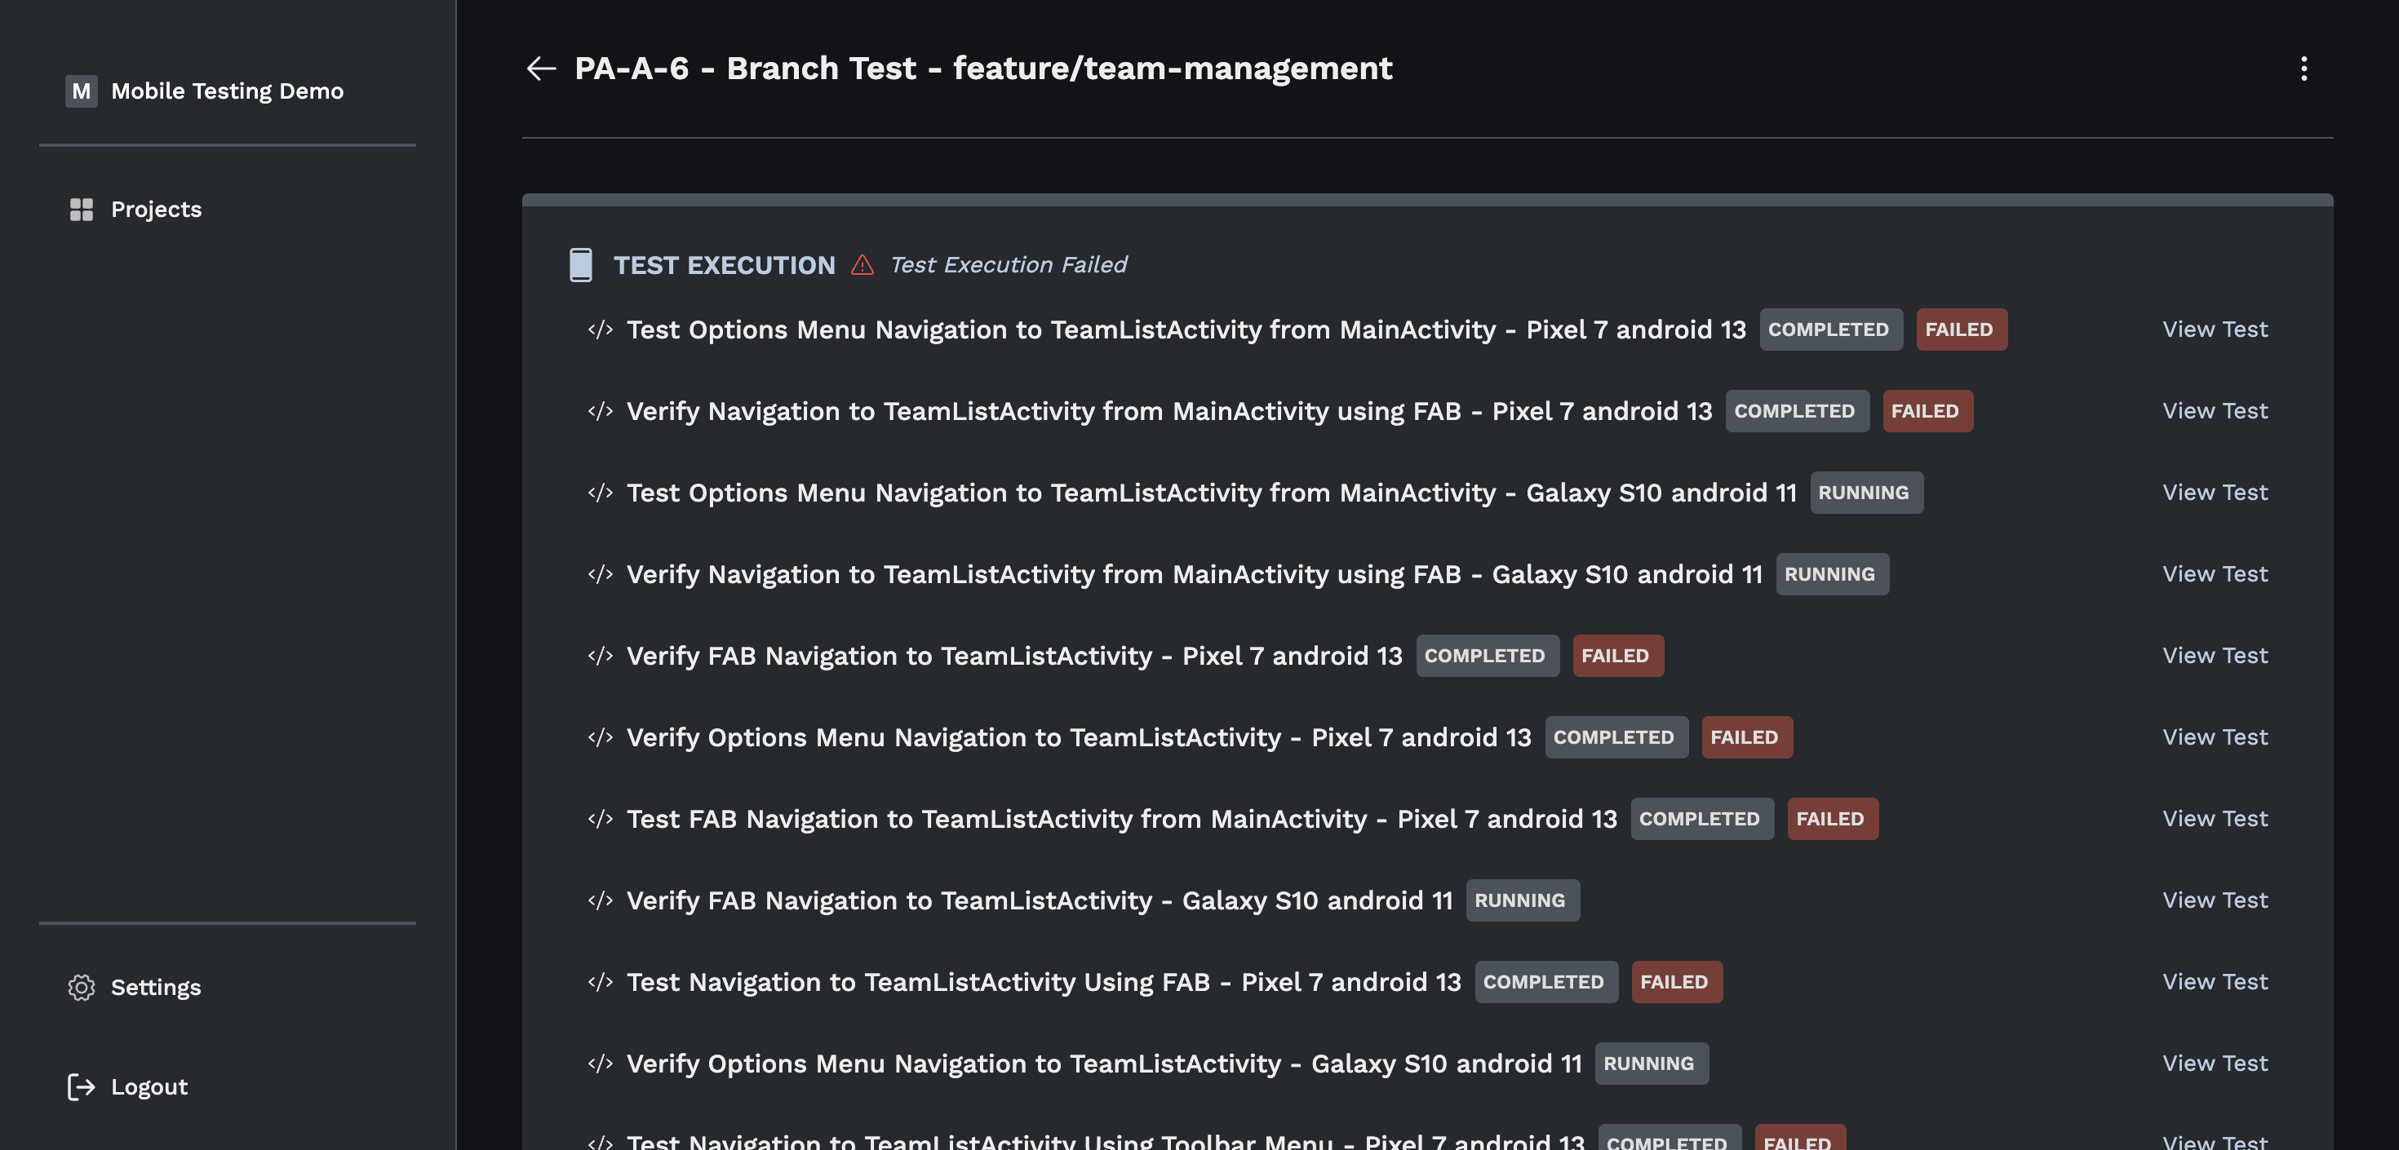The width and height of the screenshot is (2399, 1150).
Task: Click the Settings gear icon
Action: [x=81, y=987]
